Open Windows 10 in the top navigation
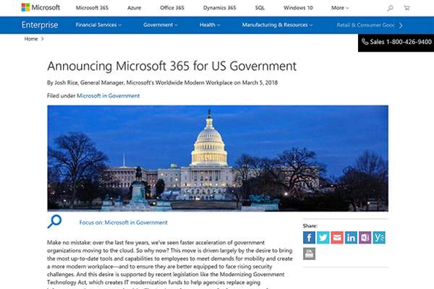Screen dimensions: 434x289 coord(298,8)
